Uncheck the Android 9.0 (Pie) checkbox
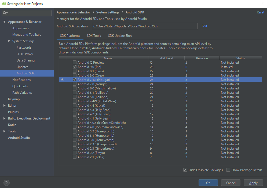This screenshot has height=188, width=267. point(75,67)
